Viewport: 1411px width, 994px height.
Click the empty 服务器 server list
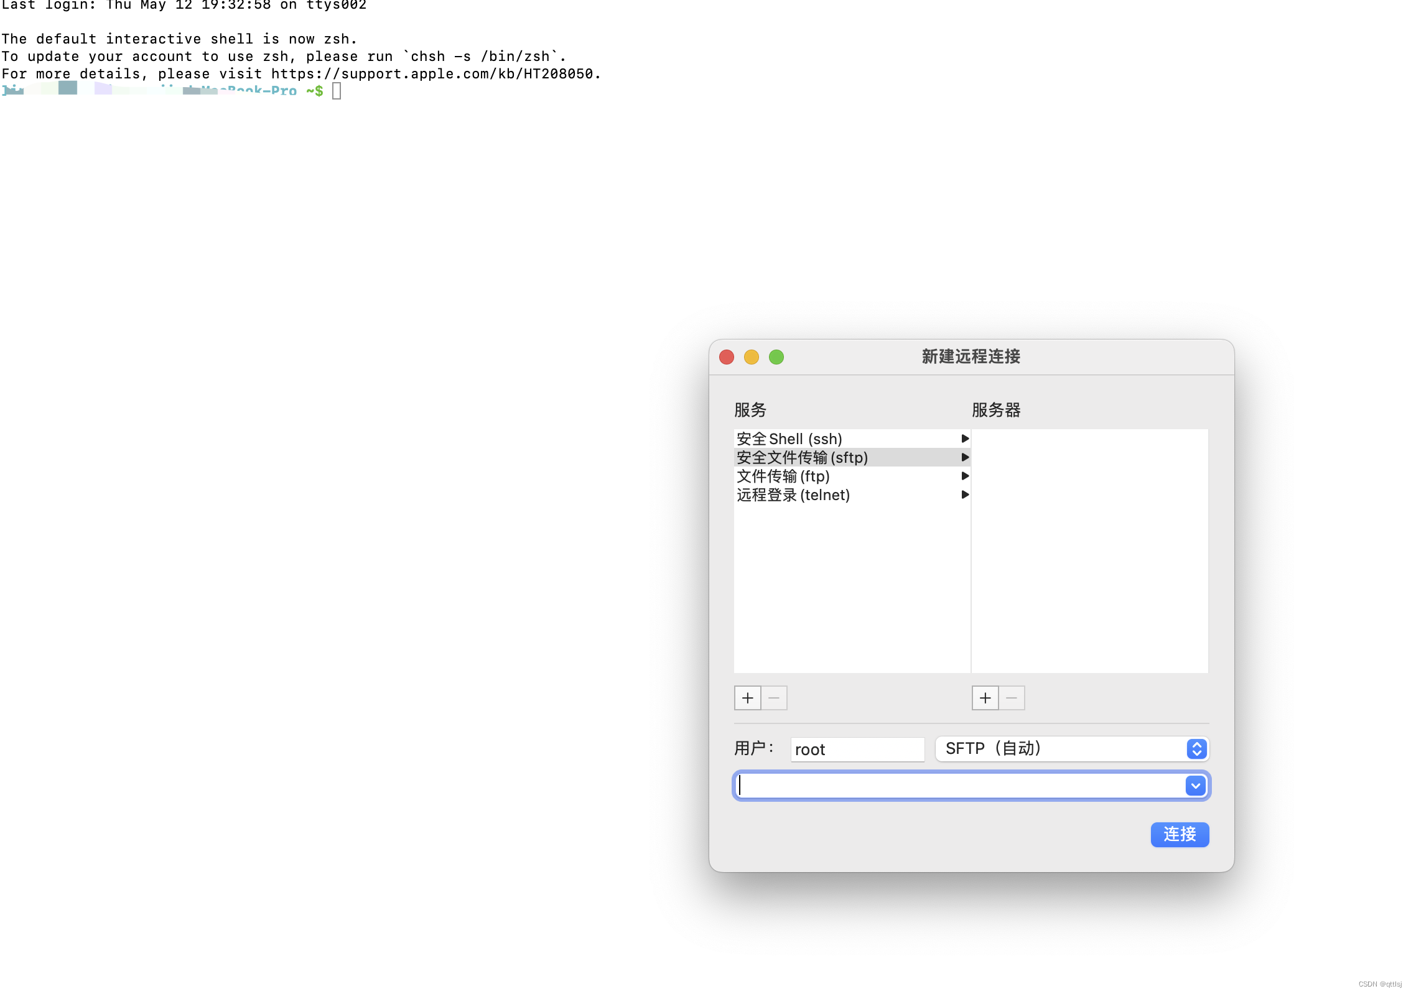(1089, 550)
